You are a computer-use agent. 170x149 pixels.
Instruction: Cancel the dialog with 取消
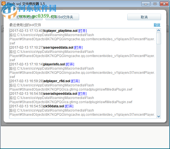point(144,17)
